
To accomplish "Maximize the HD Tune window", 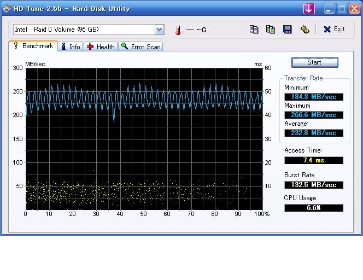I will point(342,9).
